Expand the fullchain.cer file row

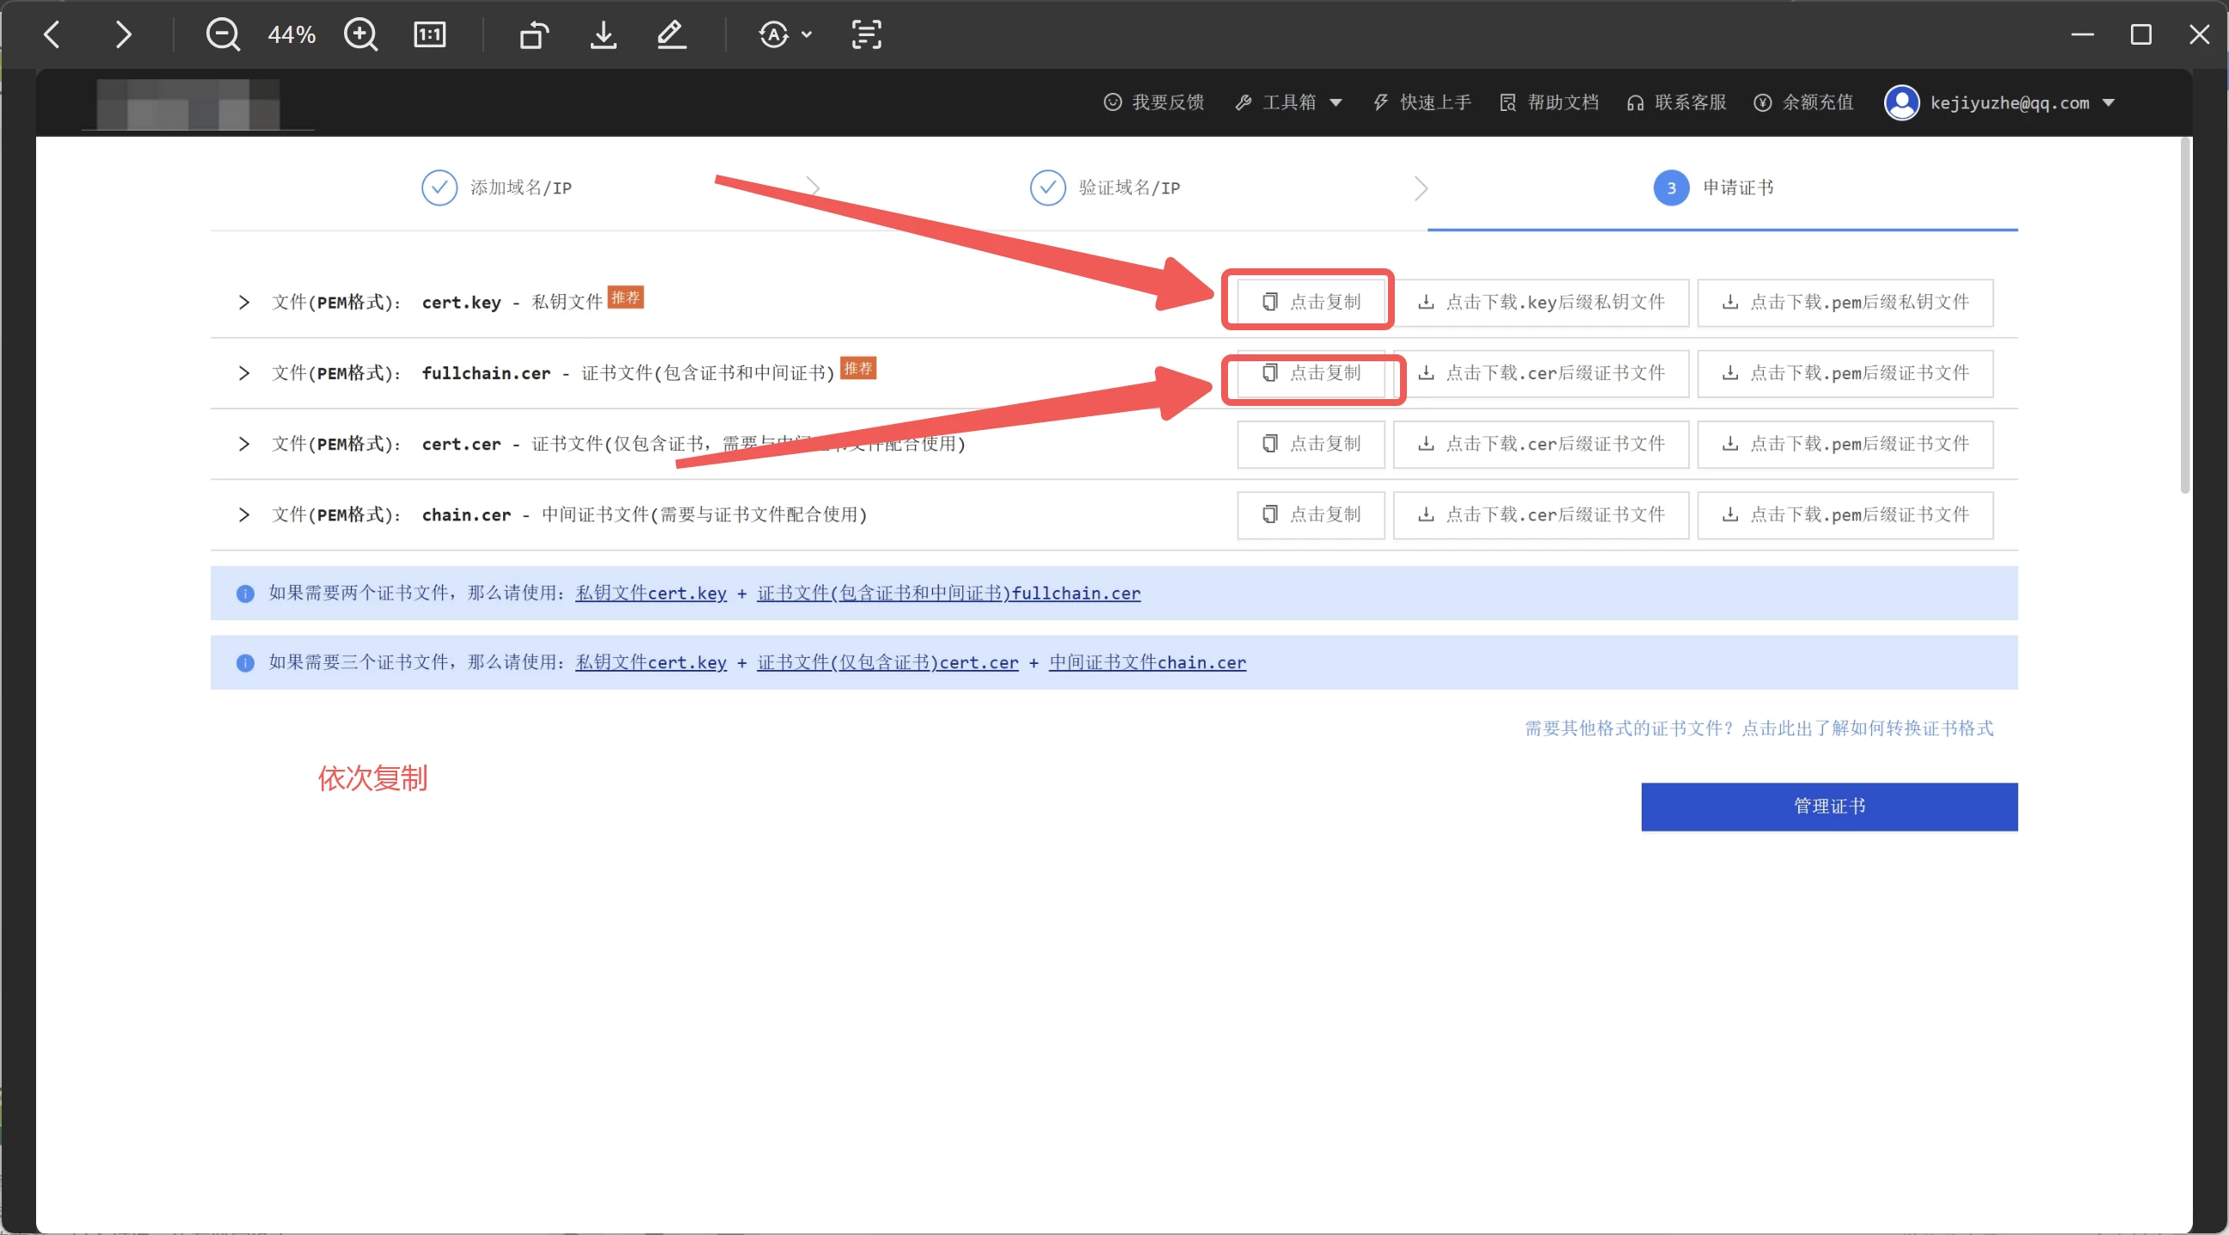244,373
